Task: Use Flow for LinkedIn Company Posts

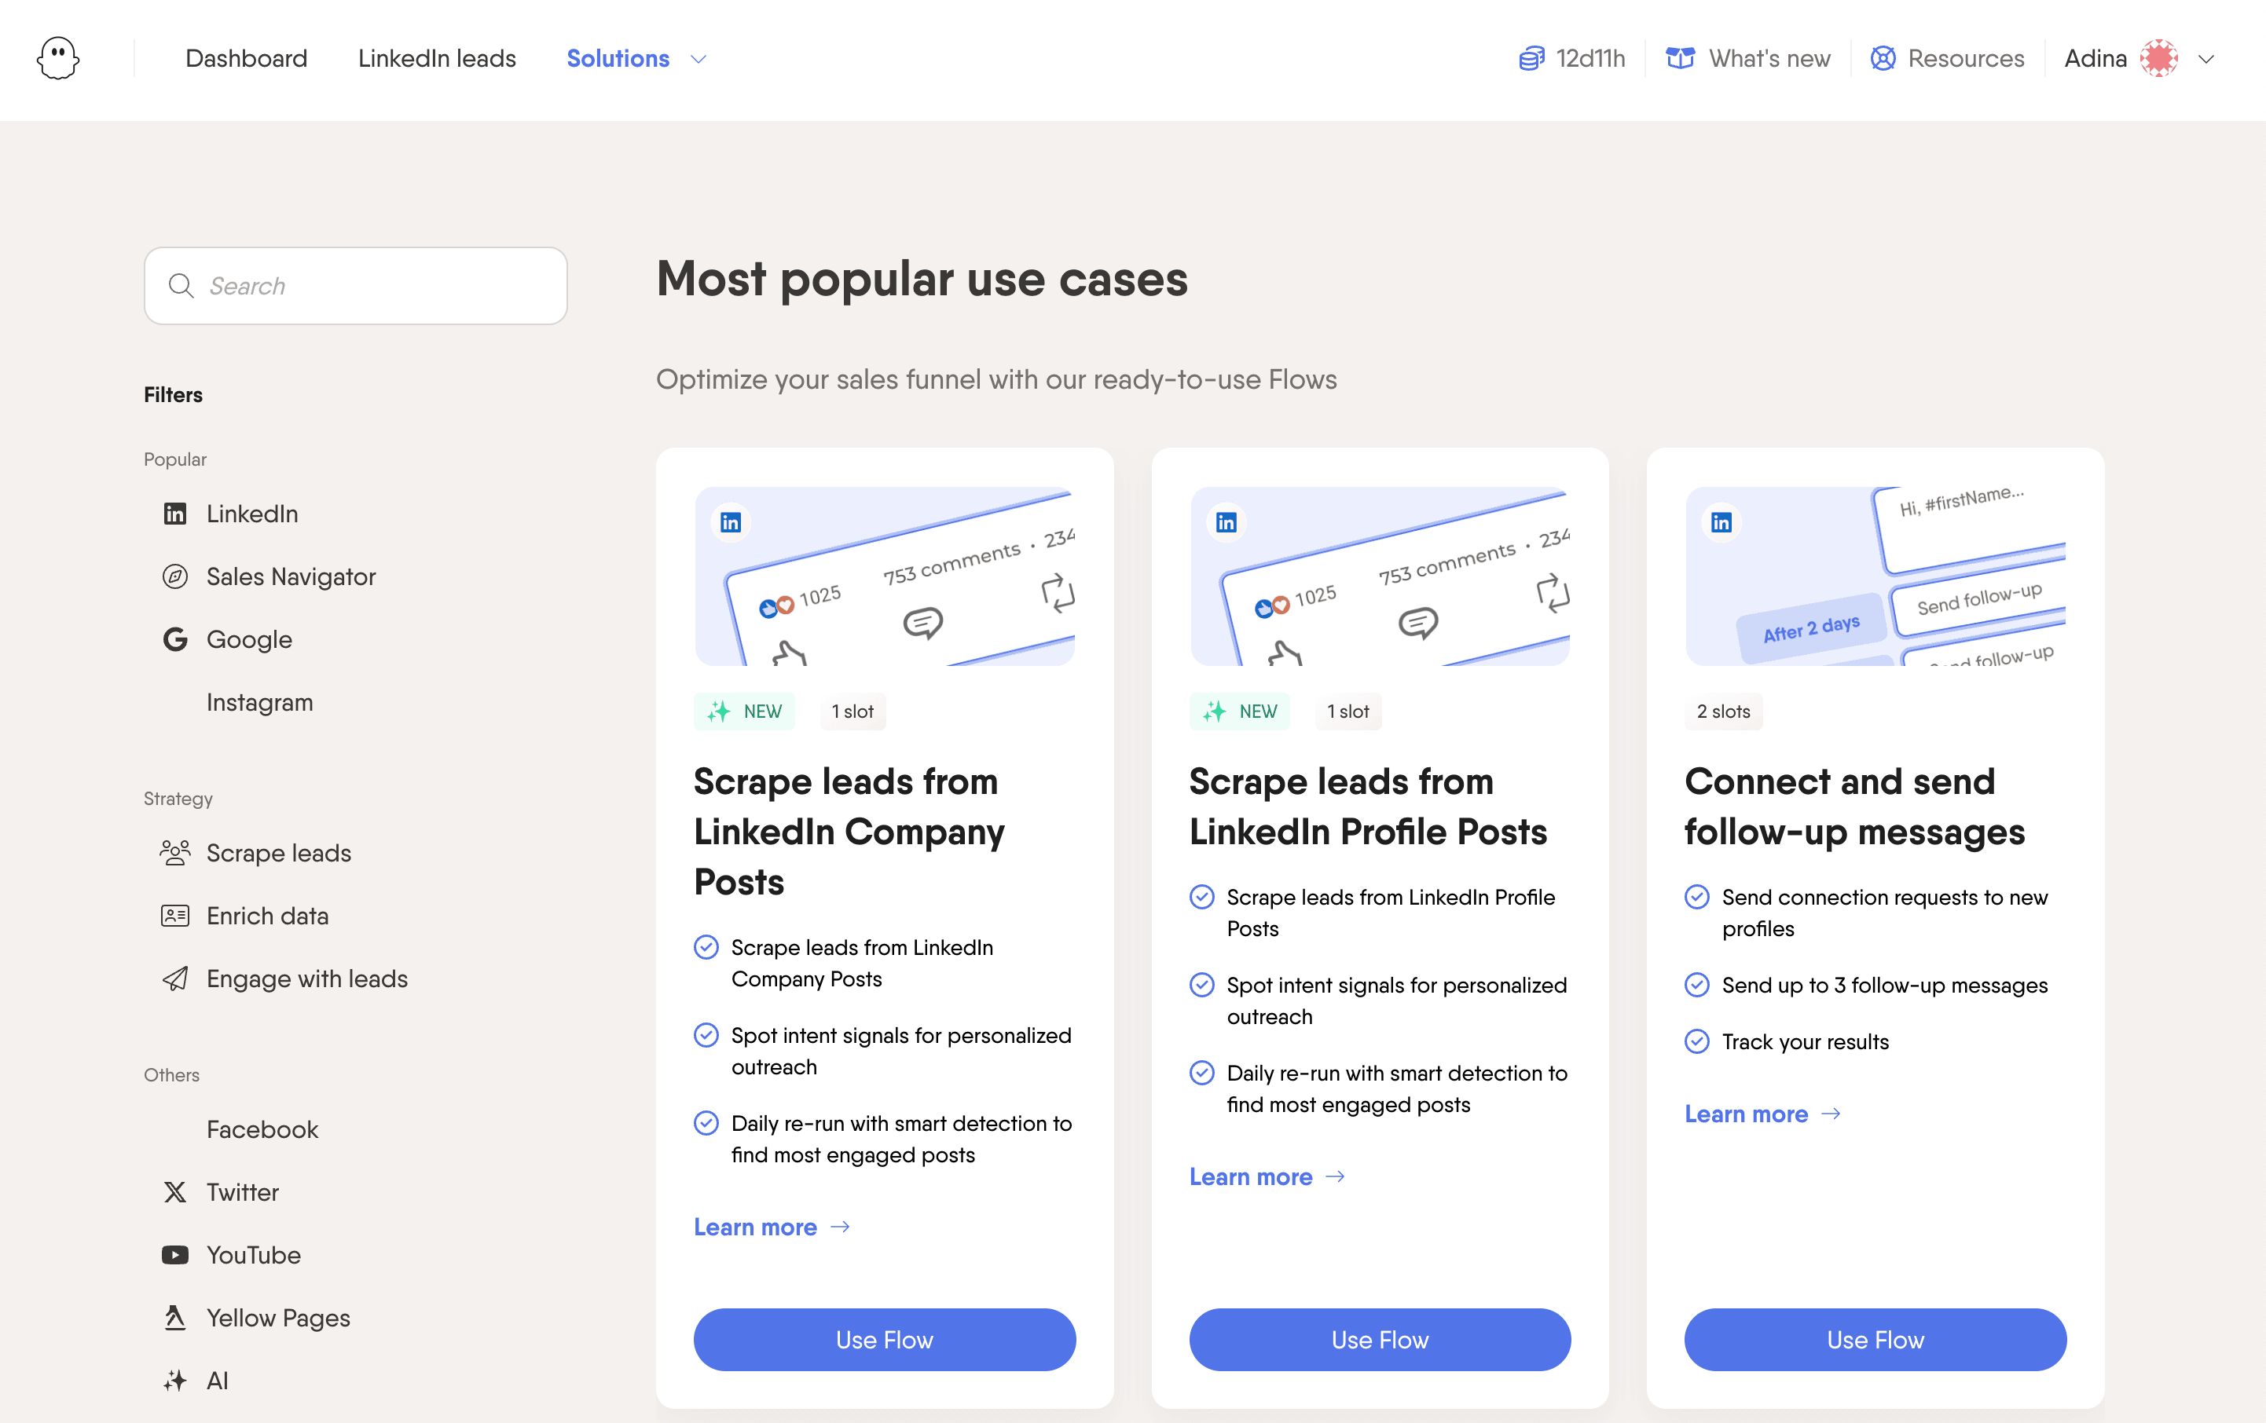Action: point(885,1339)
